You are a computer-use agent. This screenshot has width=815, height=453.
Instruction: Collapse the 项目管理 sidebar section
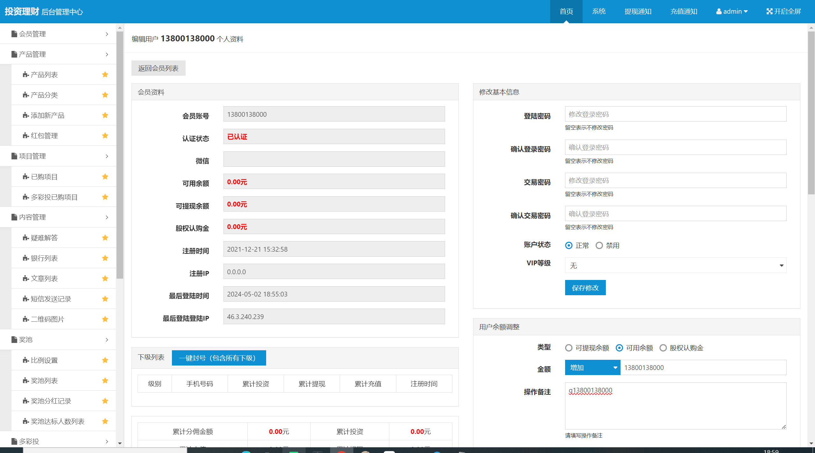(58, 156)
